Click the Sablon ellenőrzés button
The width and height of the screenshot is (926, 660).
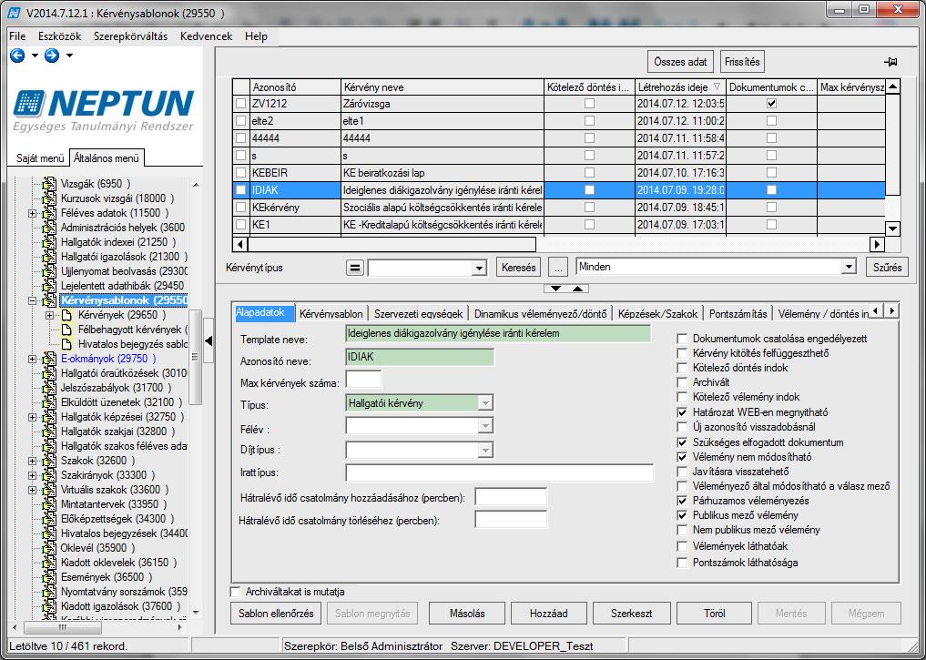276,614
